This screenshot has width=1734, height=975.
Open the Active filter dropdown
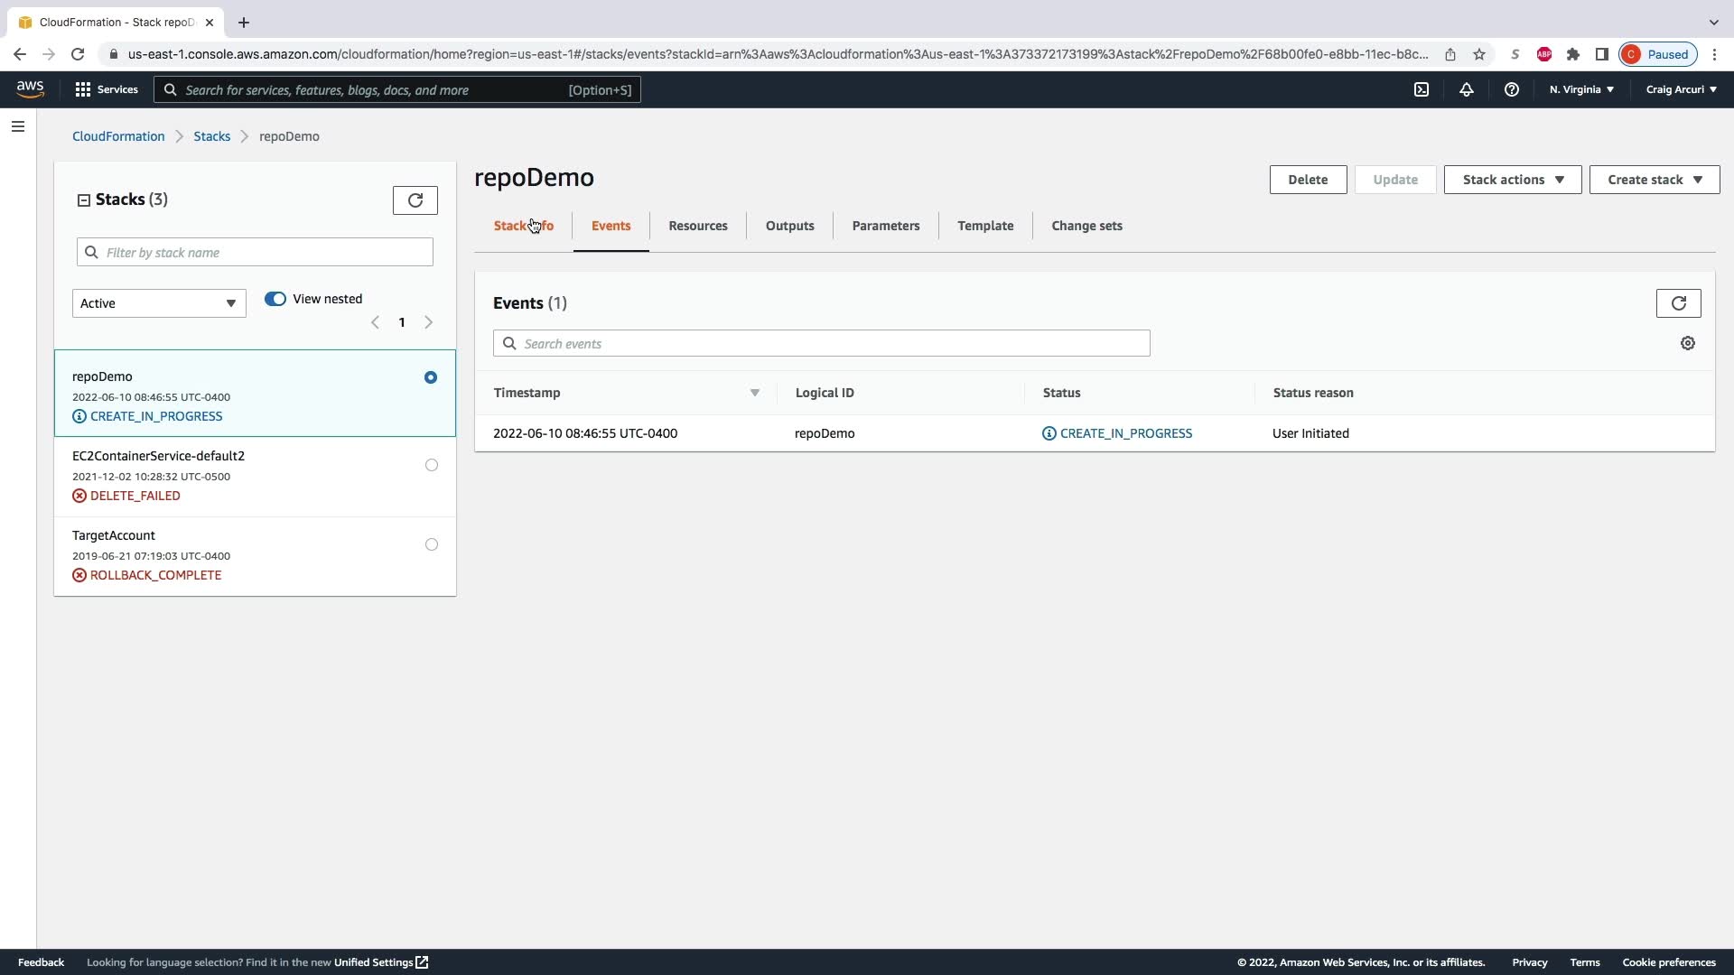(x=159, y=303)
